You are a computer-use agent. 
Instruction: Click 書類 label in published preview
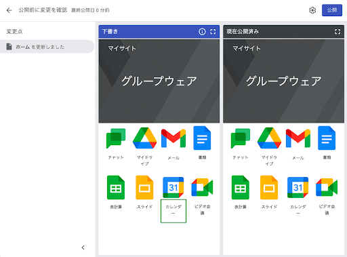tap(327, 157)
